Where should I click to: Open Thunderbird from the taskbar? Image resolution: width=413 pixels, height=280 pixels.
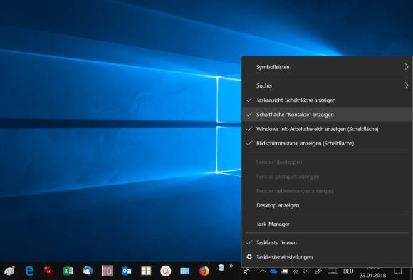pos(88,271)
